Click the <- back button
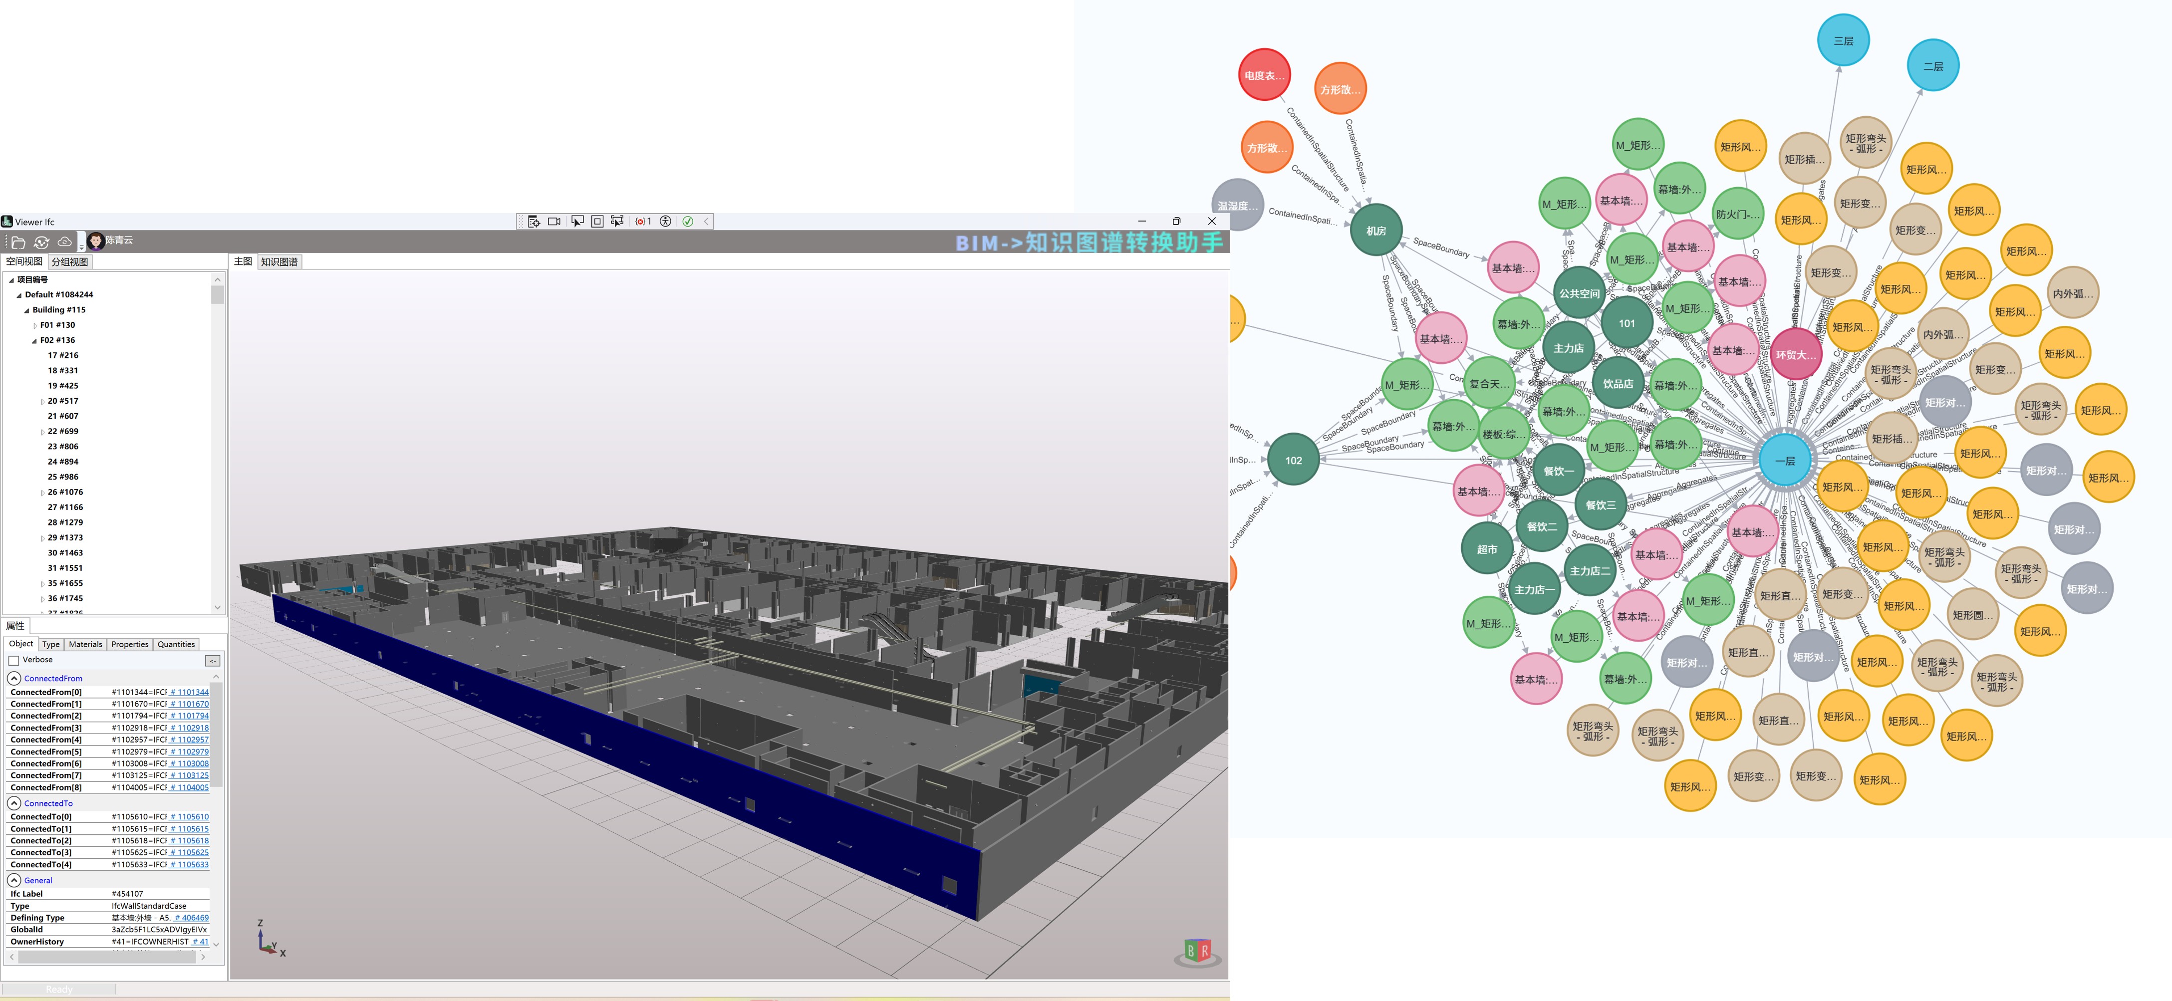2172x1001 pixels. (x=213, y=660)
